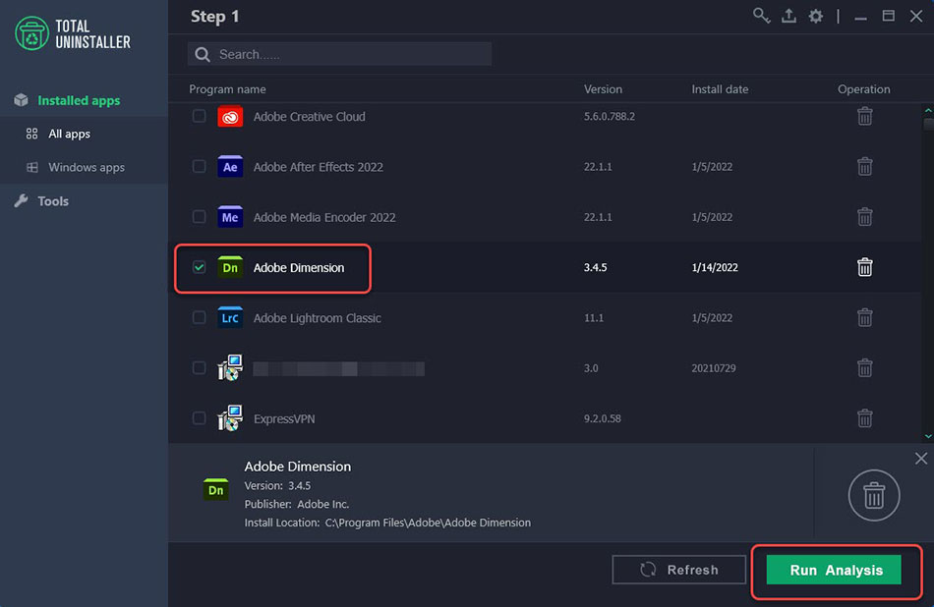This screenshot has height=607, width=934.
Task: Select the 'Adobe Media Encoder 2022' program name
Action: [324, 217]
